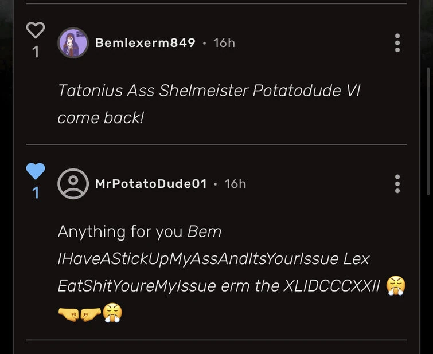Viewport: 433px width, 354px height.
Task: Like Bemlexerm849's comment with the heart outline
Action: coord(36,30)
